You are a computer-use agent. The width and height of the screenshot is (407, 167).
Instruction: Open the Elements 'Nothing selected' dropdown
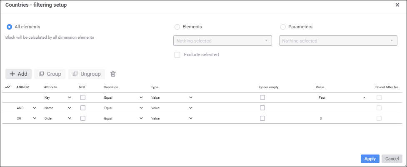(x=222, y=41)
